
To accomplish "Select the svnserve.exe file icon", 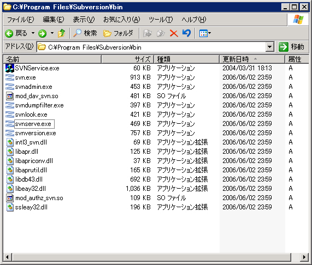I will click(x=9, y=124).
